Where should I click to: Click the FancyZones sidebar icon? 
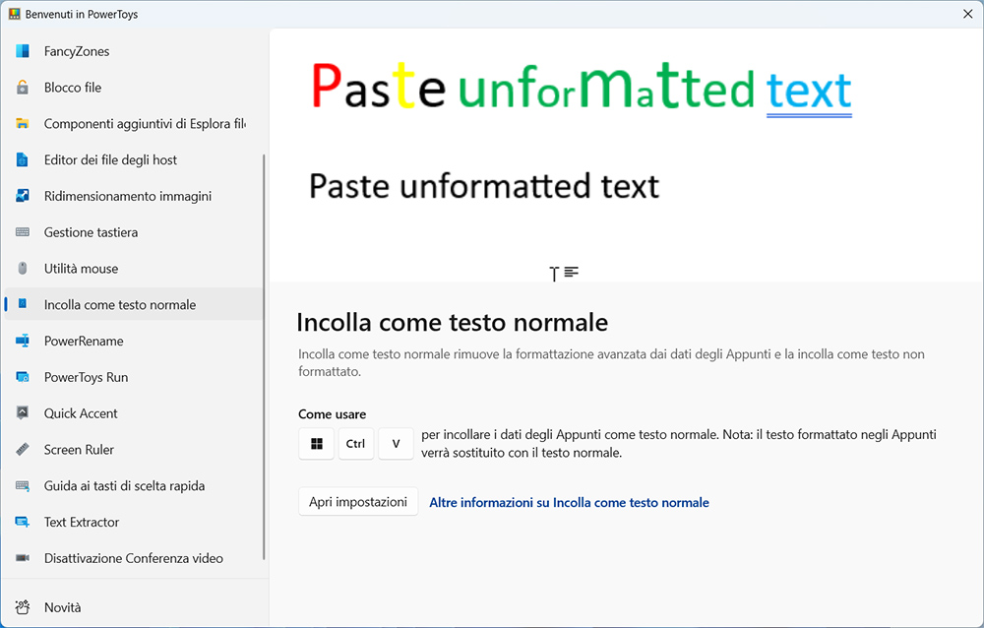coord(23,51)
